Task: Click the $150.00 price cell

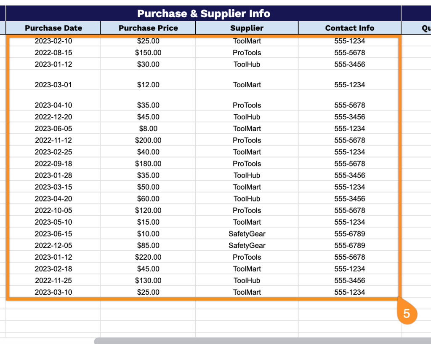Action: (148, 53)
